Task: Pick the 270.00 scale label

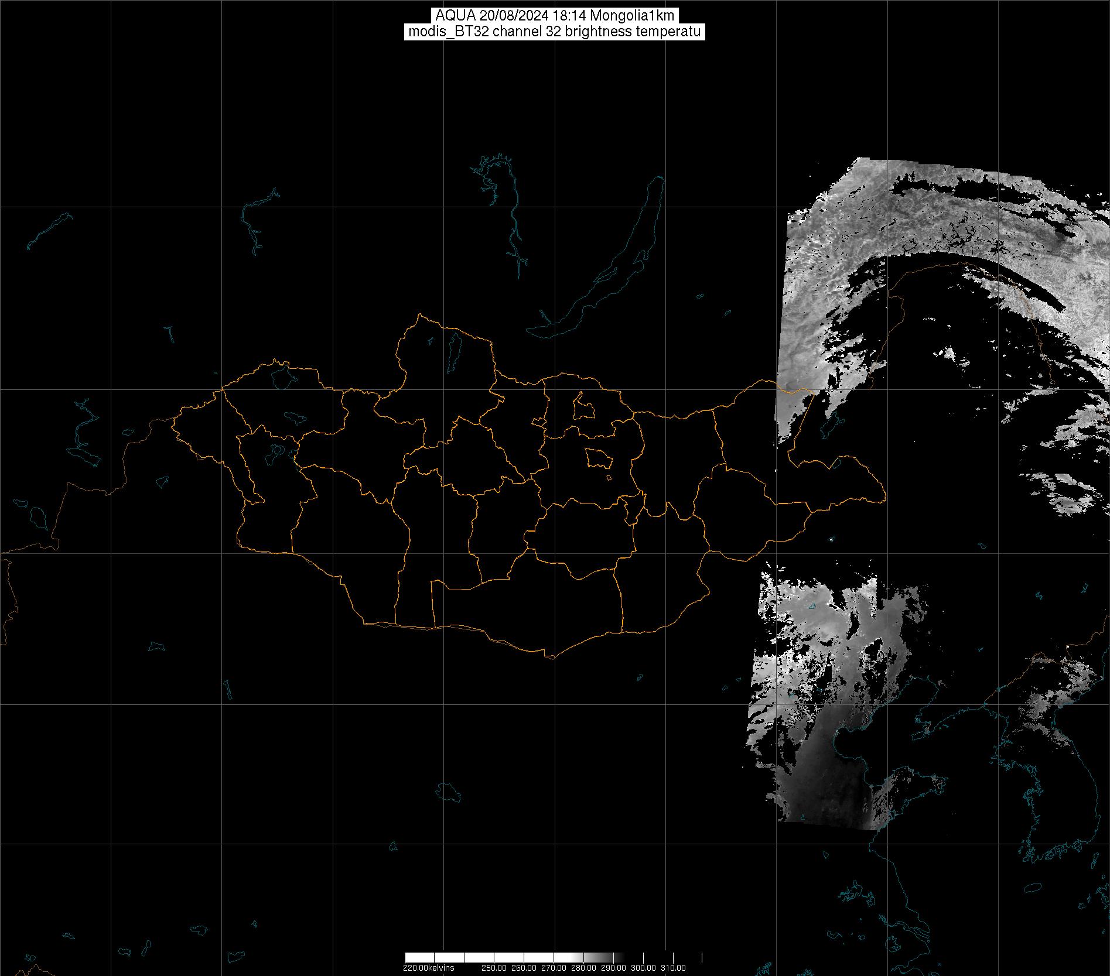Action: [553, 968]
